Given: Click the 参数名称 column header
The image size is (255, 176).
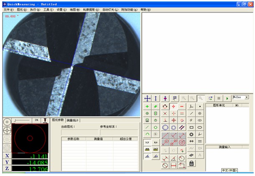Looking at the screenshot, I should [x=74, y=138].
